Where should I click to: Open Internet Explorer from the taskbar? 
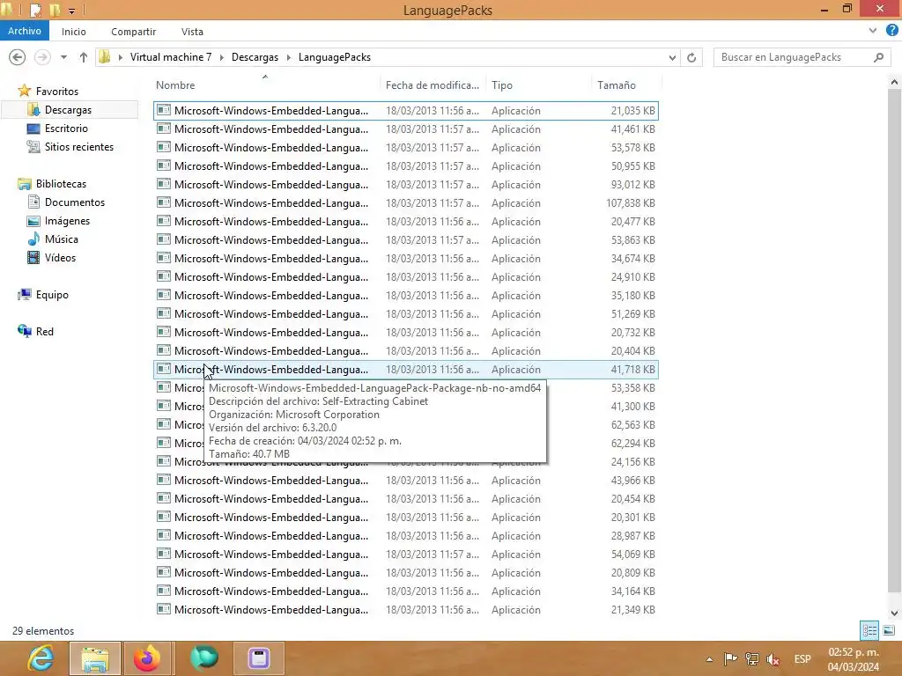[x=41, y=658]
